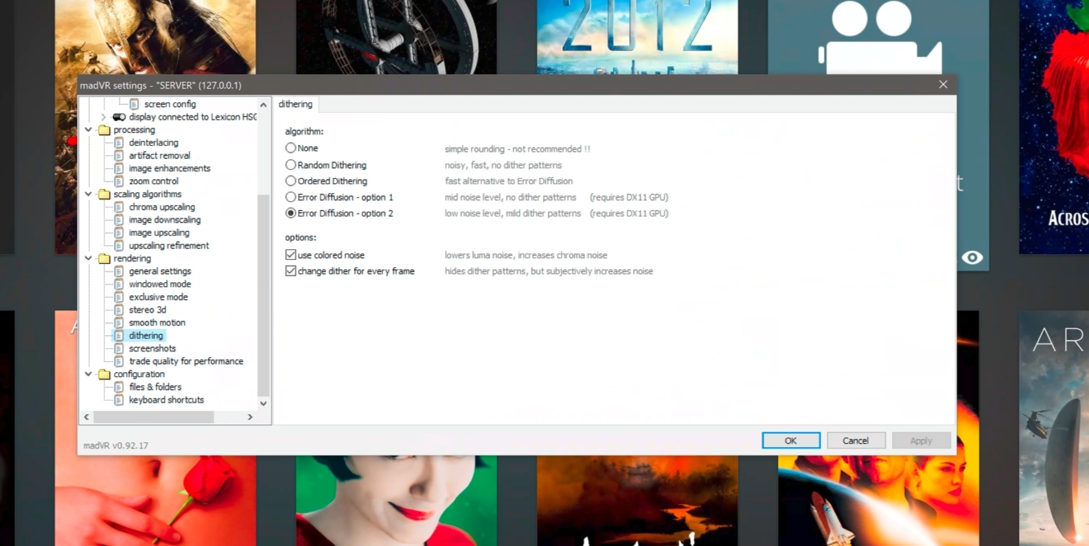Click the "lowers luma noise, increases chroma noise" text
1089x546 pixels.
[x=526, y=255]
